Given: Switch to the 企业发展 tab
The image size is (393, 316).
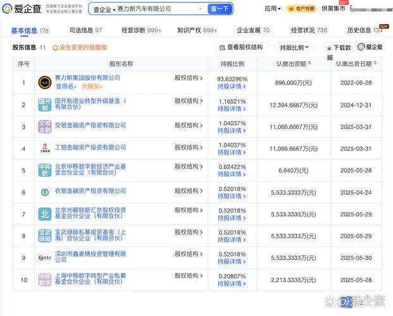Looking at the screenshot, I should coord(253,30).
